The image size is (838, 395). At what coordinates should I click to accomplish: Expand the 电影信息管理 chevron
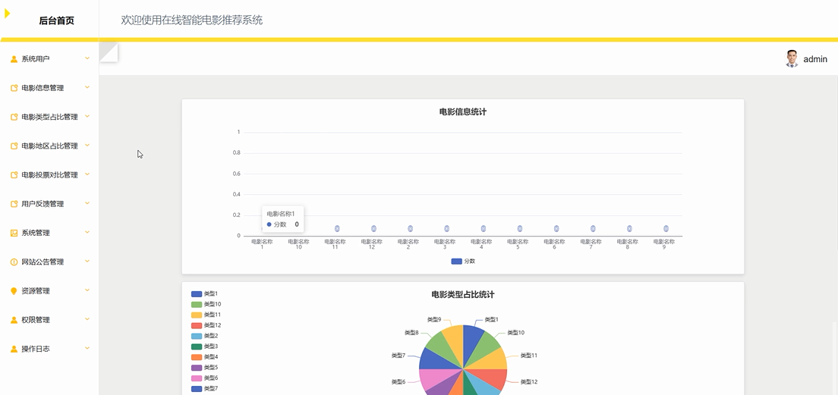pos(87,87)
